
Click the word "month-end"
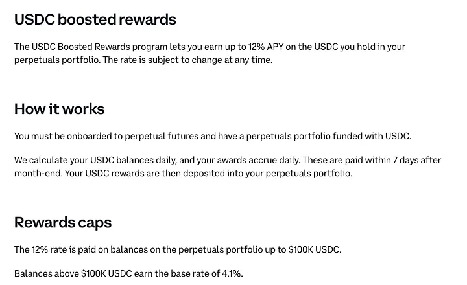(x=38, y=173)
